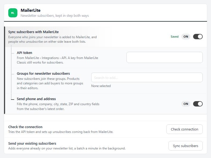
Task: Click the Groups for newsletter subscribers label
Action: click(x=43, y=73)
